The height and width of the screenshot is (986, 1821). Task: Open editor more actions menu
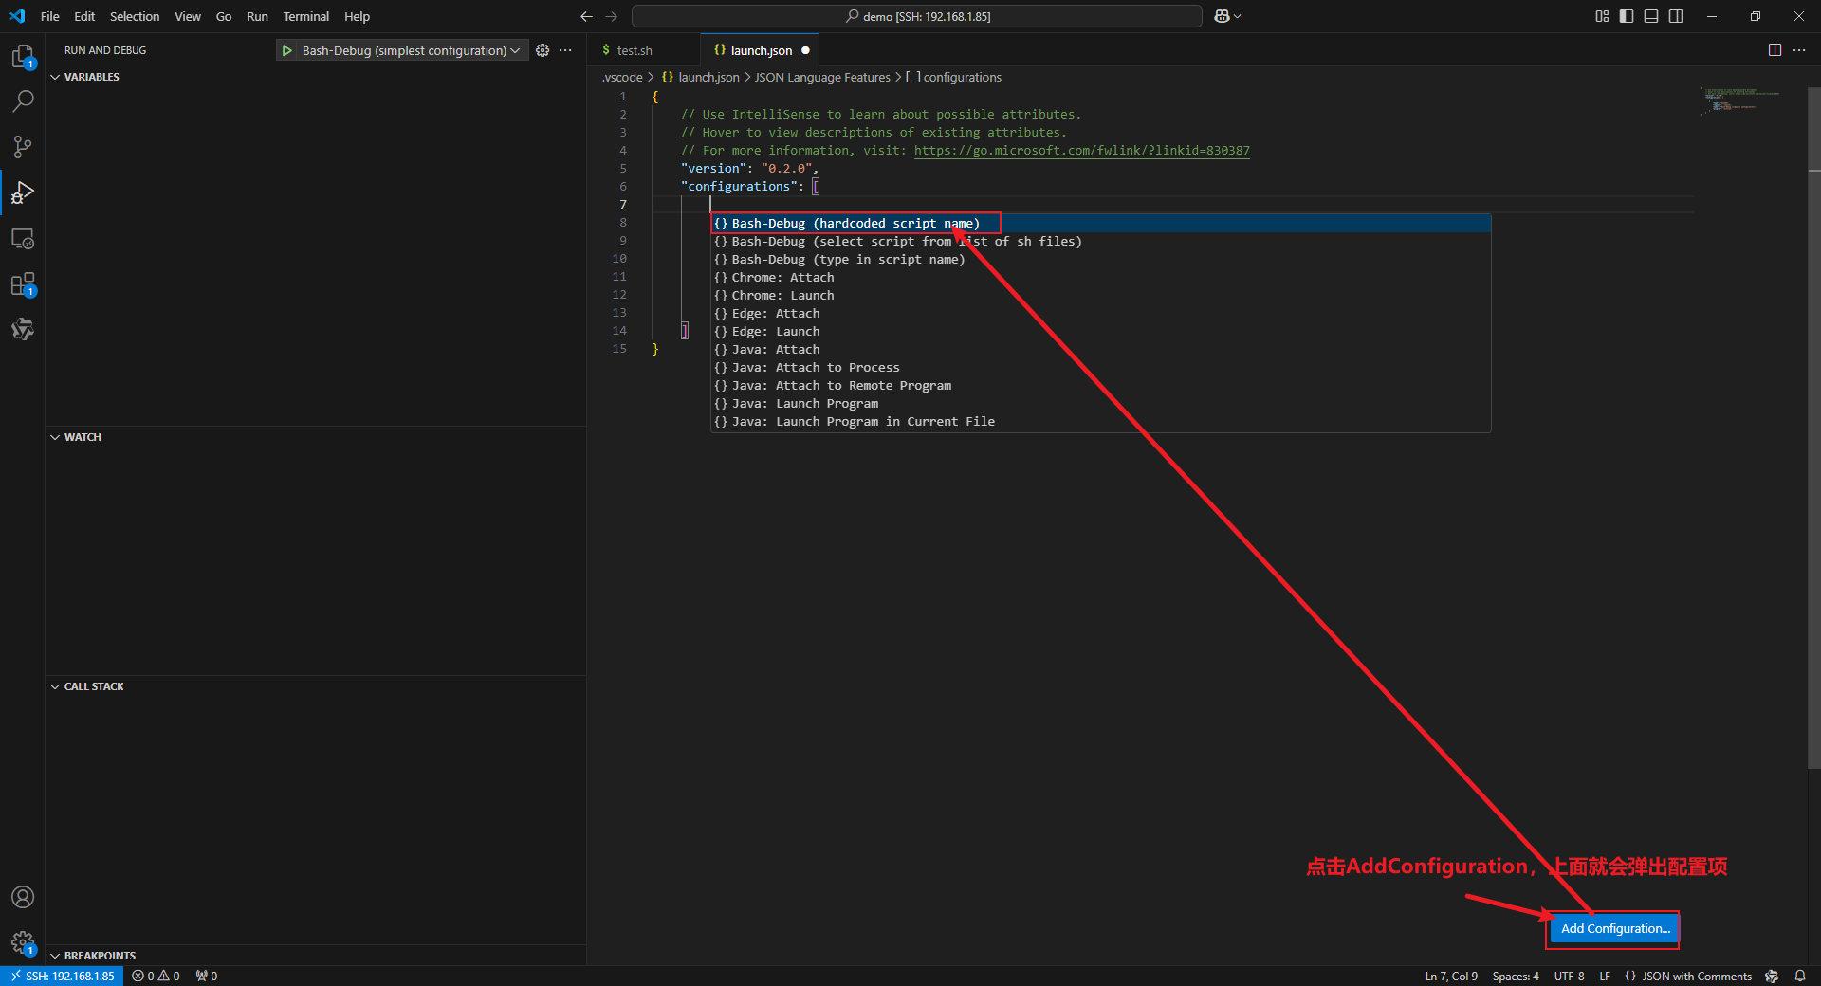[x=1799, y=50]
